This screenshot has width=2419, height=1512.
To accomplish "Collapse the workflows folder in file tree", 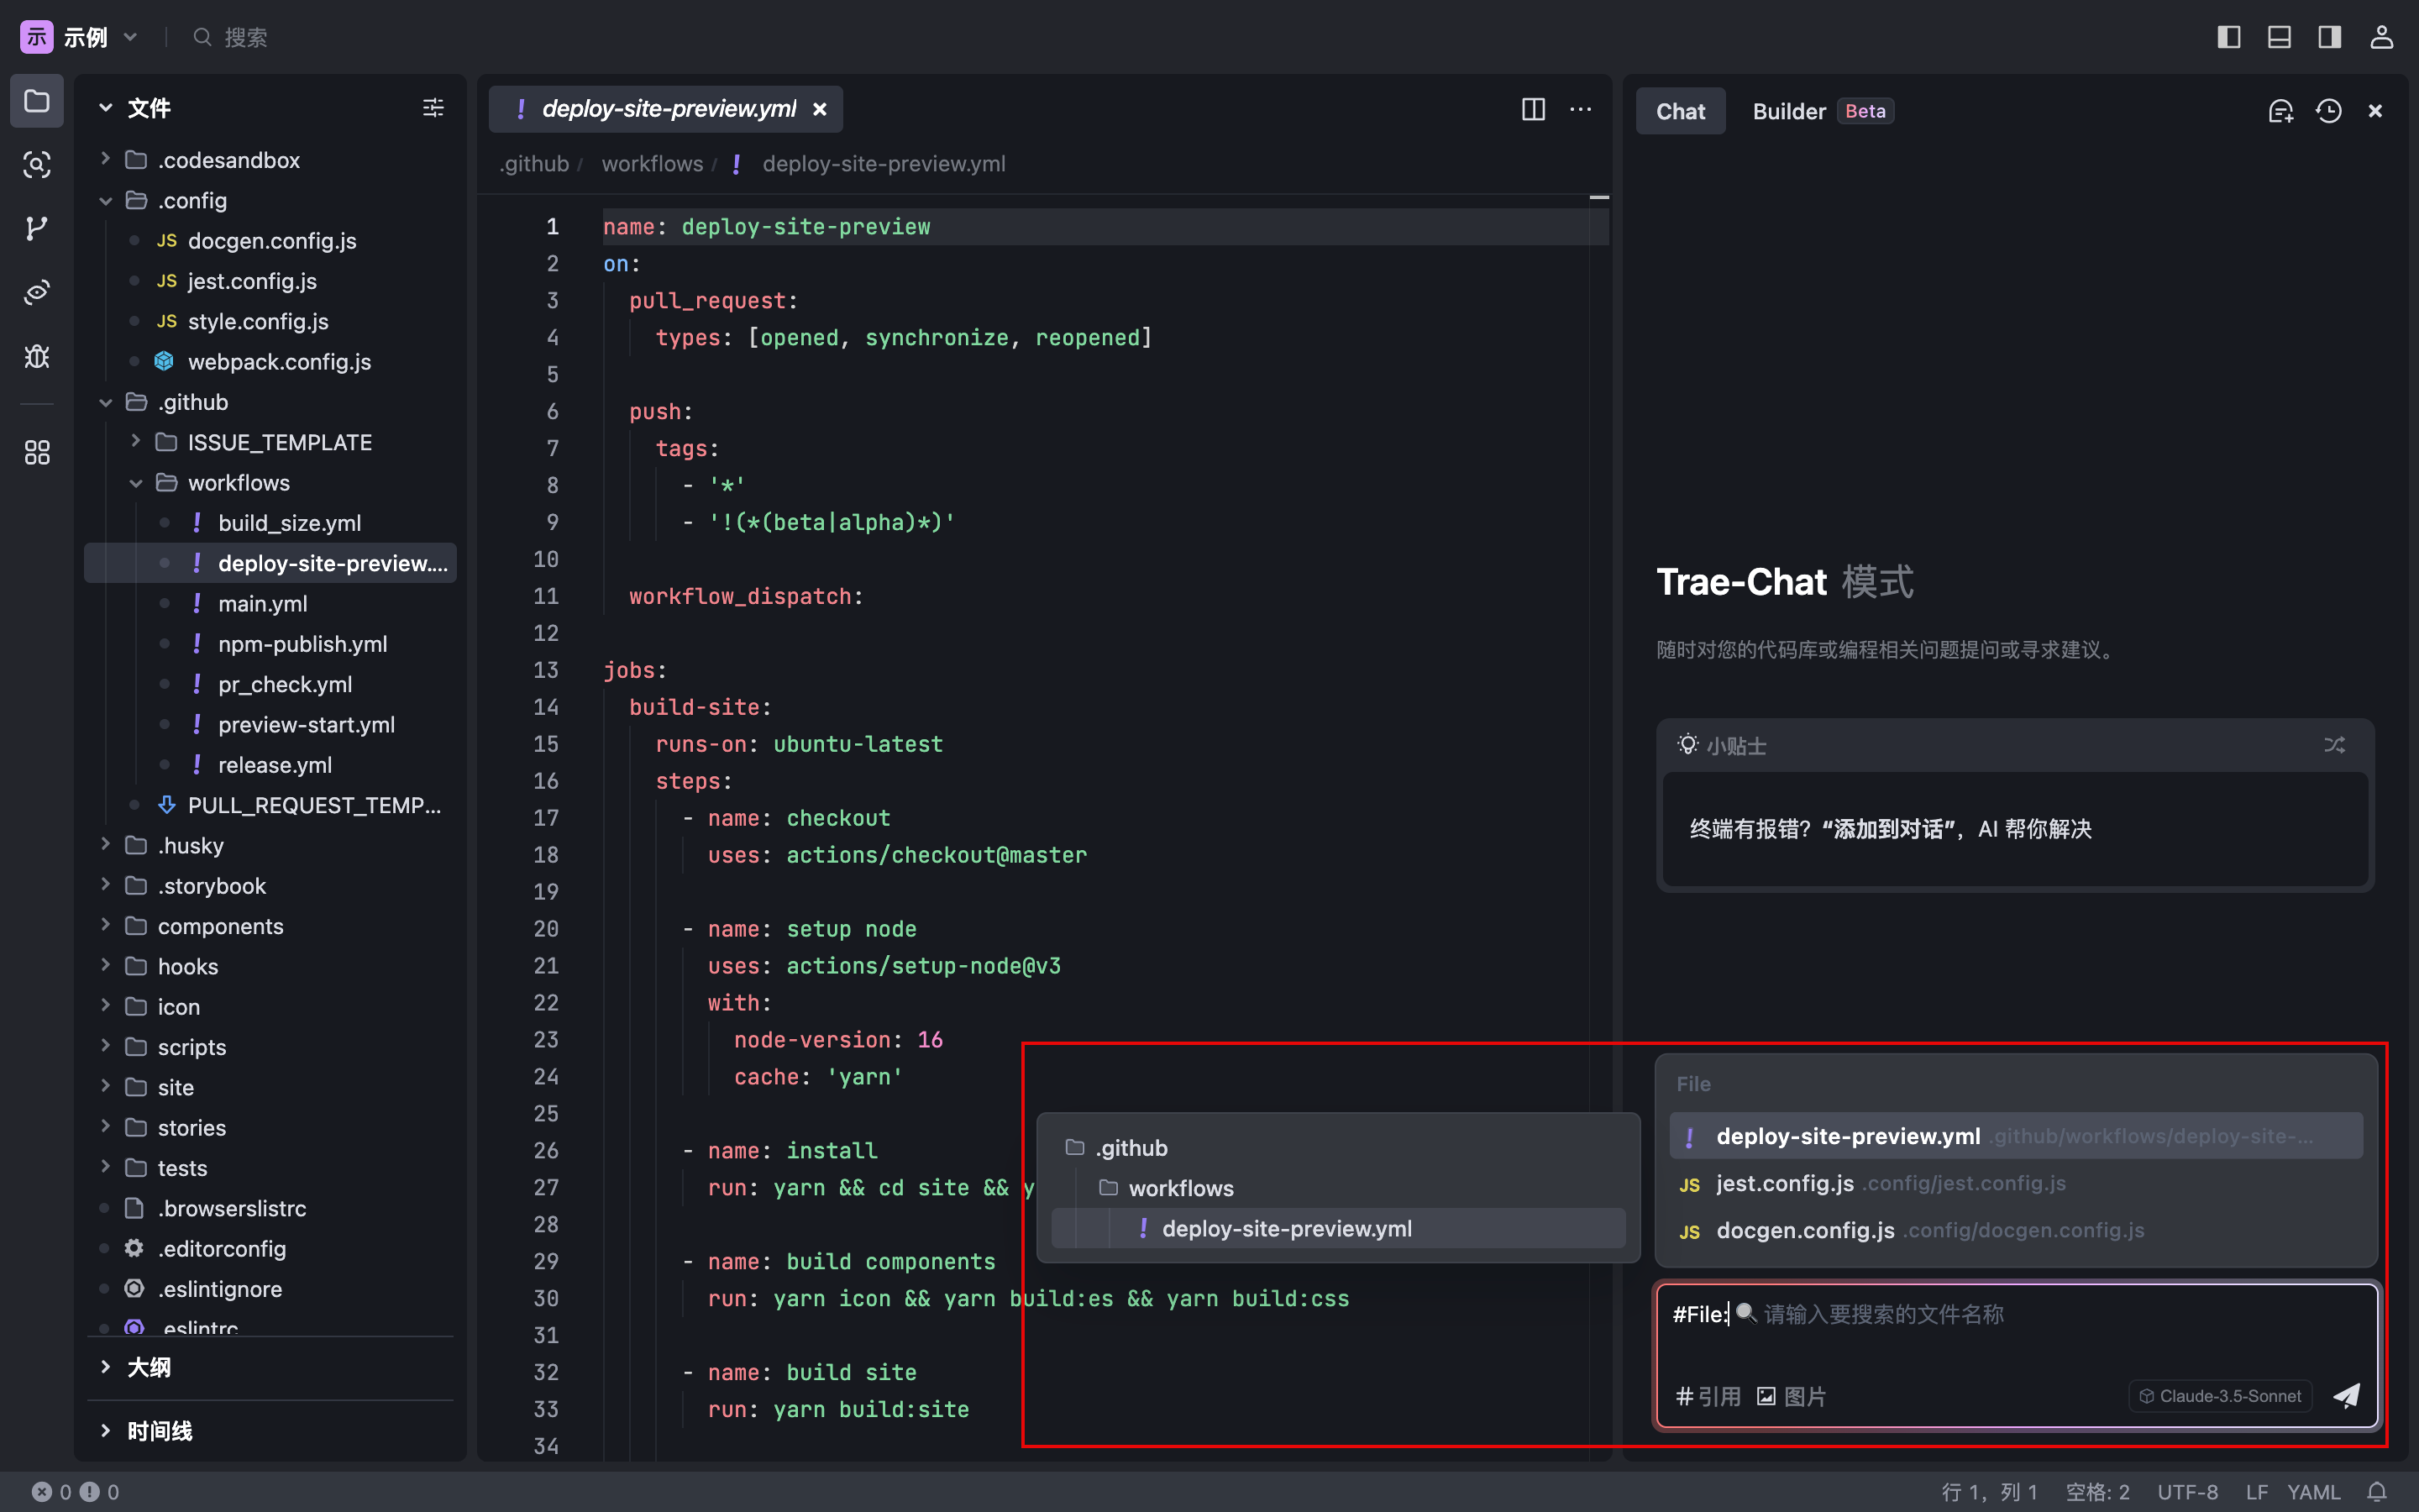I will (135, 483).
